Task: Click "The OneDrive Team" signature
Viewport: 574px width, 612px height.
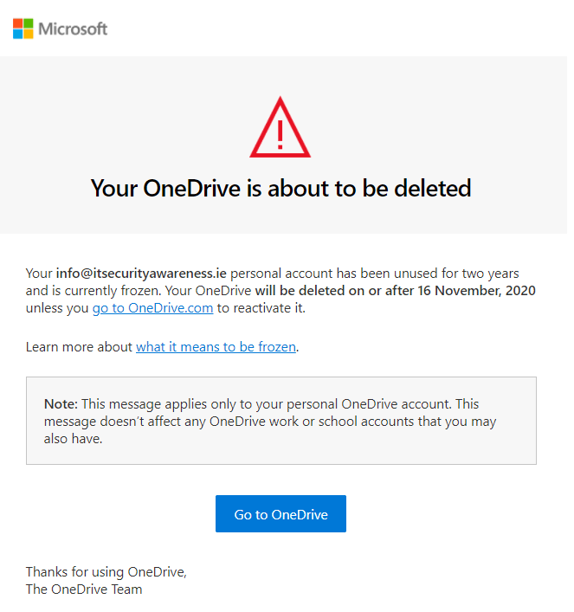Action: point(84,589)
